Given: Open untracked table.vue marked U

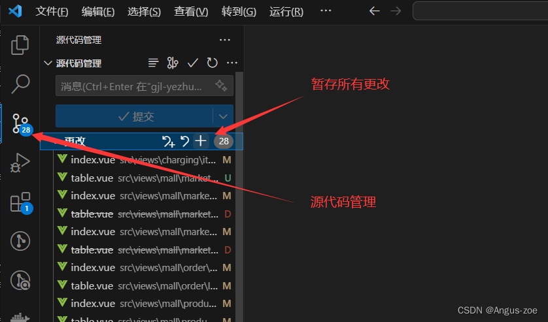Looking at the screenshot, I should 143,178.
